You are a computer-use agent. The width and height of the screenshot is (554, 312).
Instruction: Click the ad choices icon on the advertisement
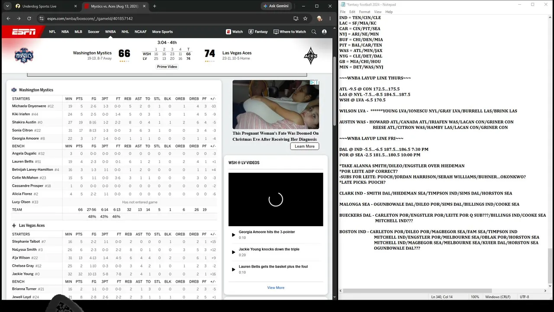(x=312, y=82)
